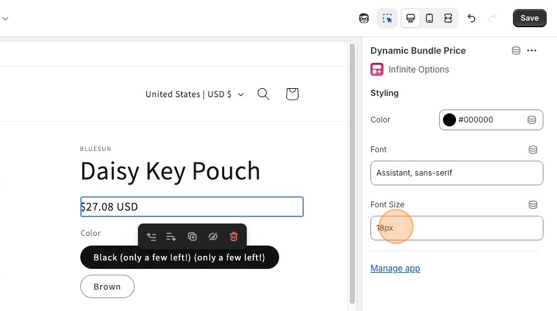Image resolution: width=557 pixels, height=311 pixels.
Task: Switch to the fullscreen width preview
Action: (448, 18)
